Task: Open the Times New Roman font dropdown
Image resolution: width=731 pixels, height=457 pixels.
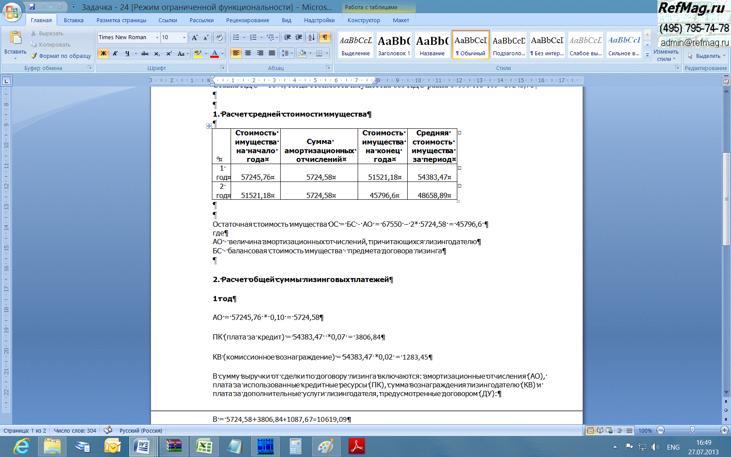Action: 157,37
